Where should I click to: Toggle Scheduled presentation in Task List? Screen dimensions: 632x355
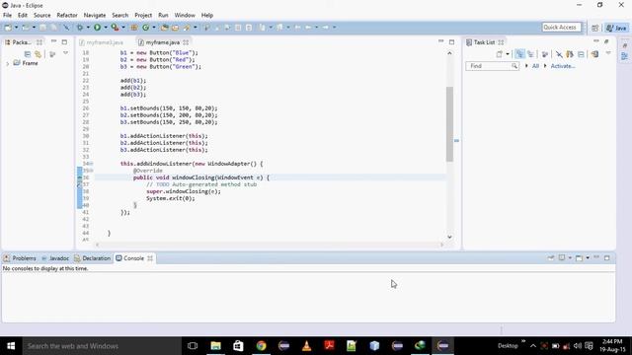pos(530,54)
